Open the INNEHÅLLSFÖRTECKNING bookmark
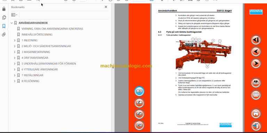This screenshot has height=133, width=267. tap(37, 34)
